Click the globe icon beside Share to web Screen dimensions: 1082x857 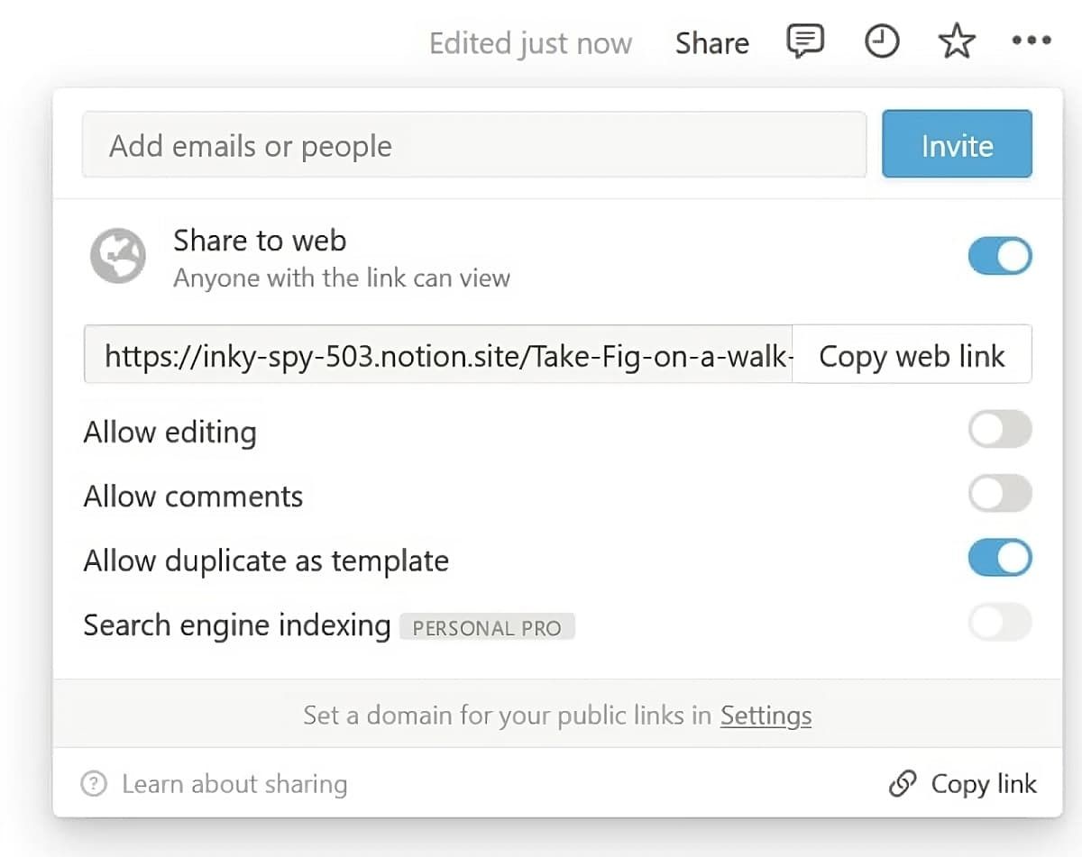point(118,255)
